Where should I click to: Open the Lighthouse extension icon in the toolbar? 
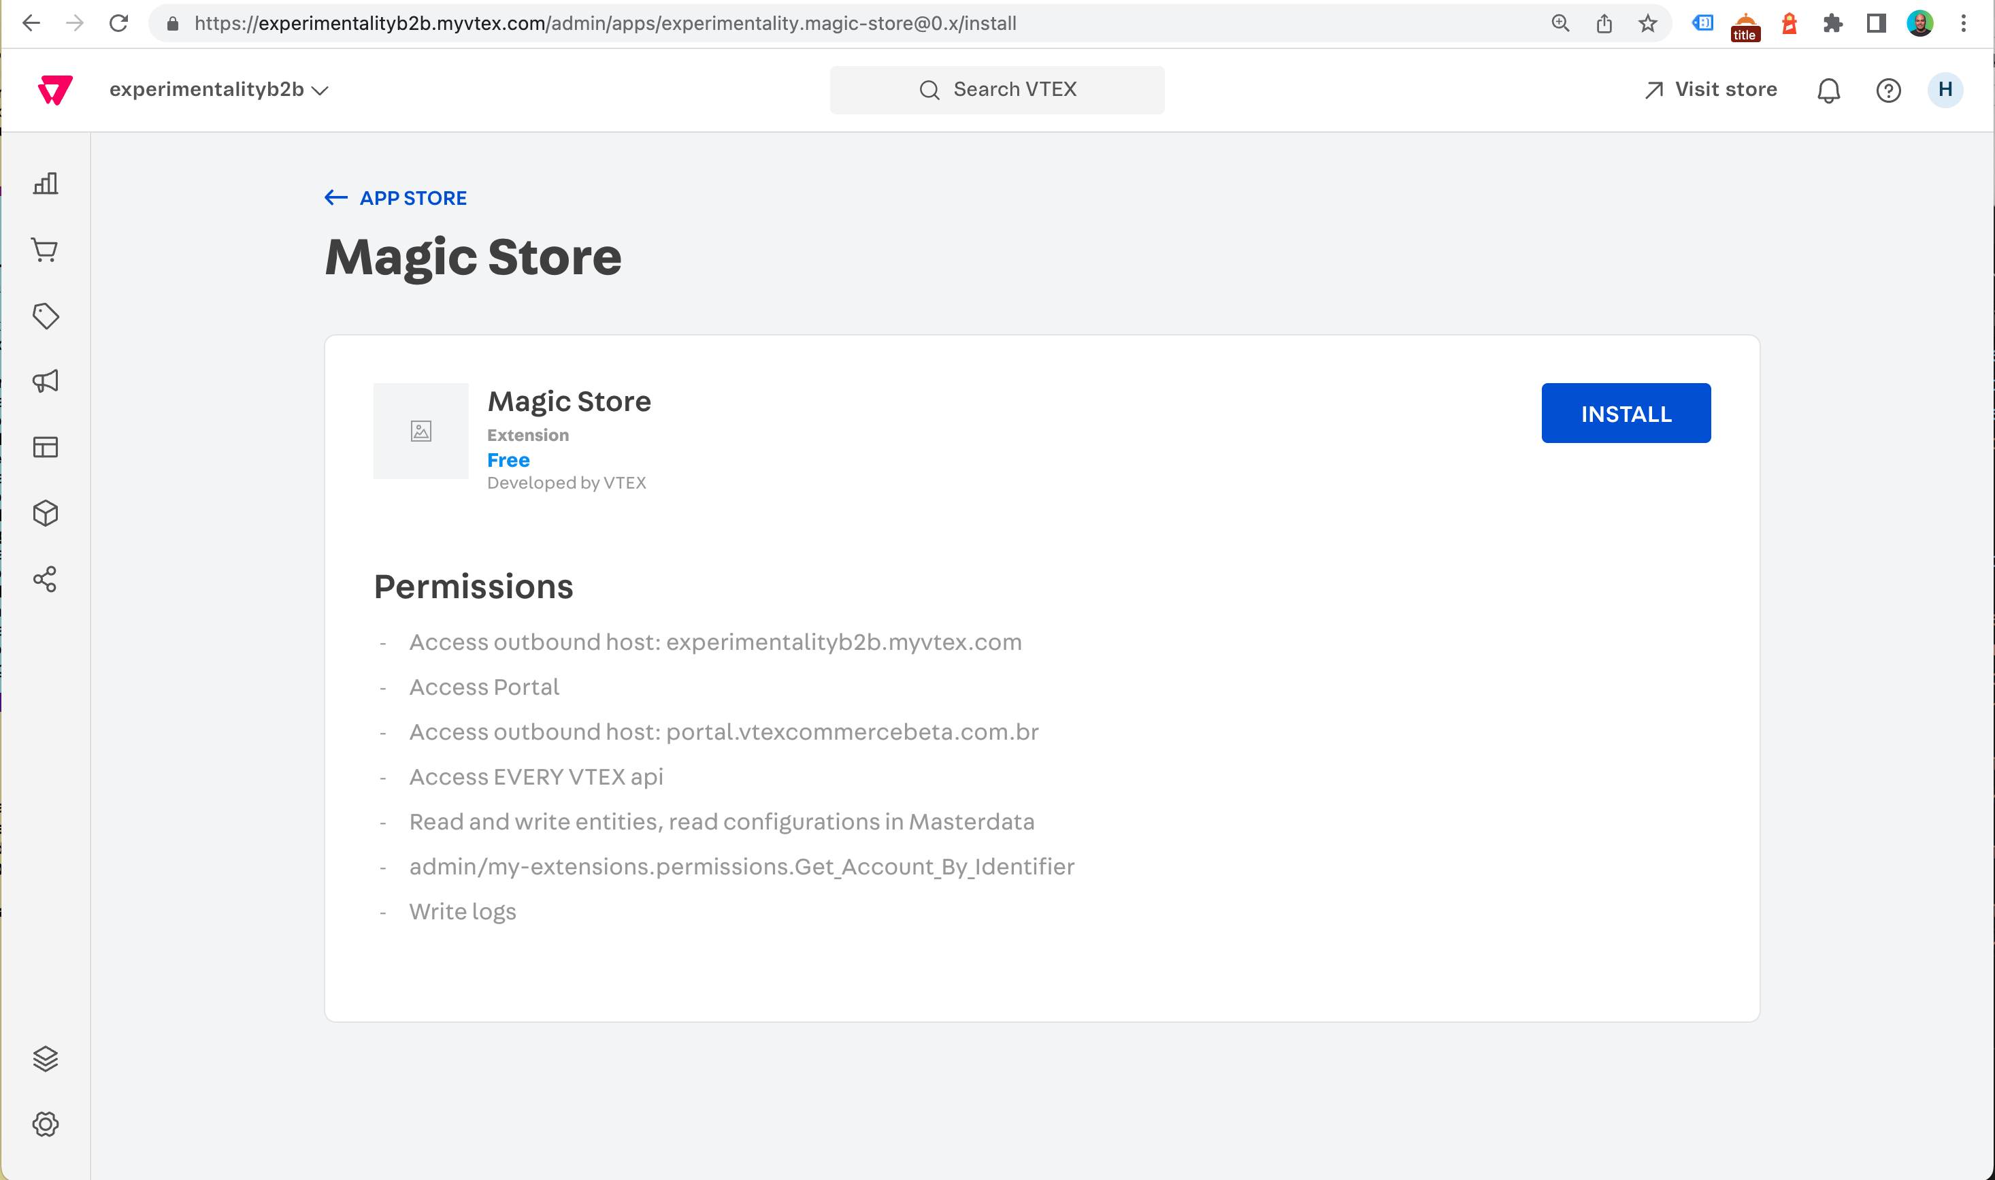pyautogui.click(x=1790, y=23)
